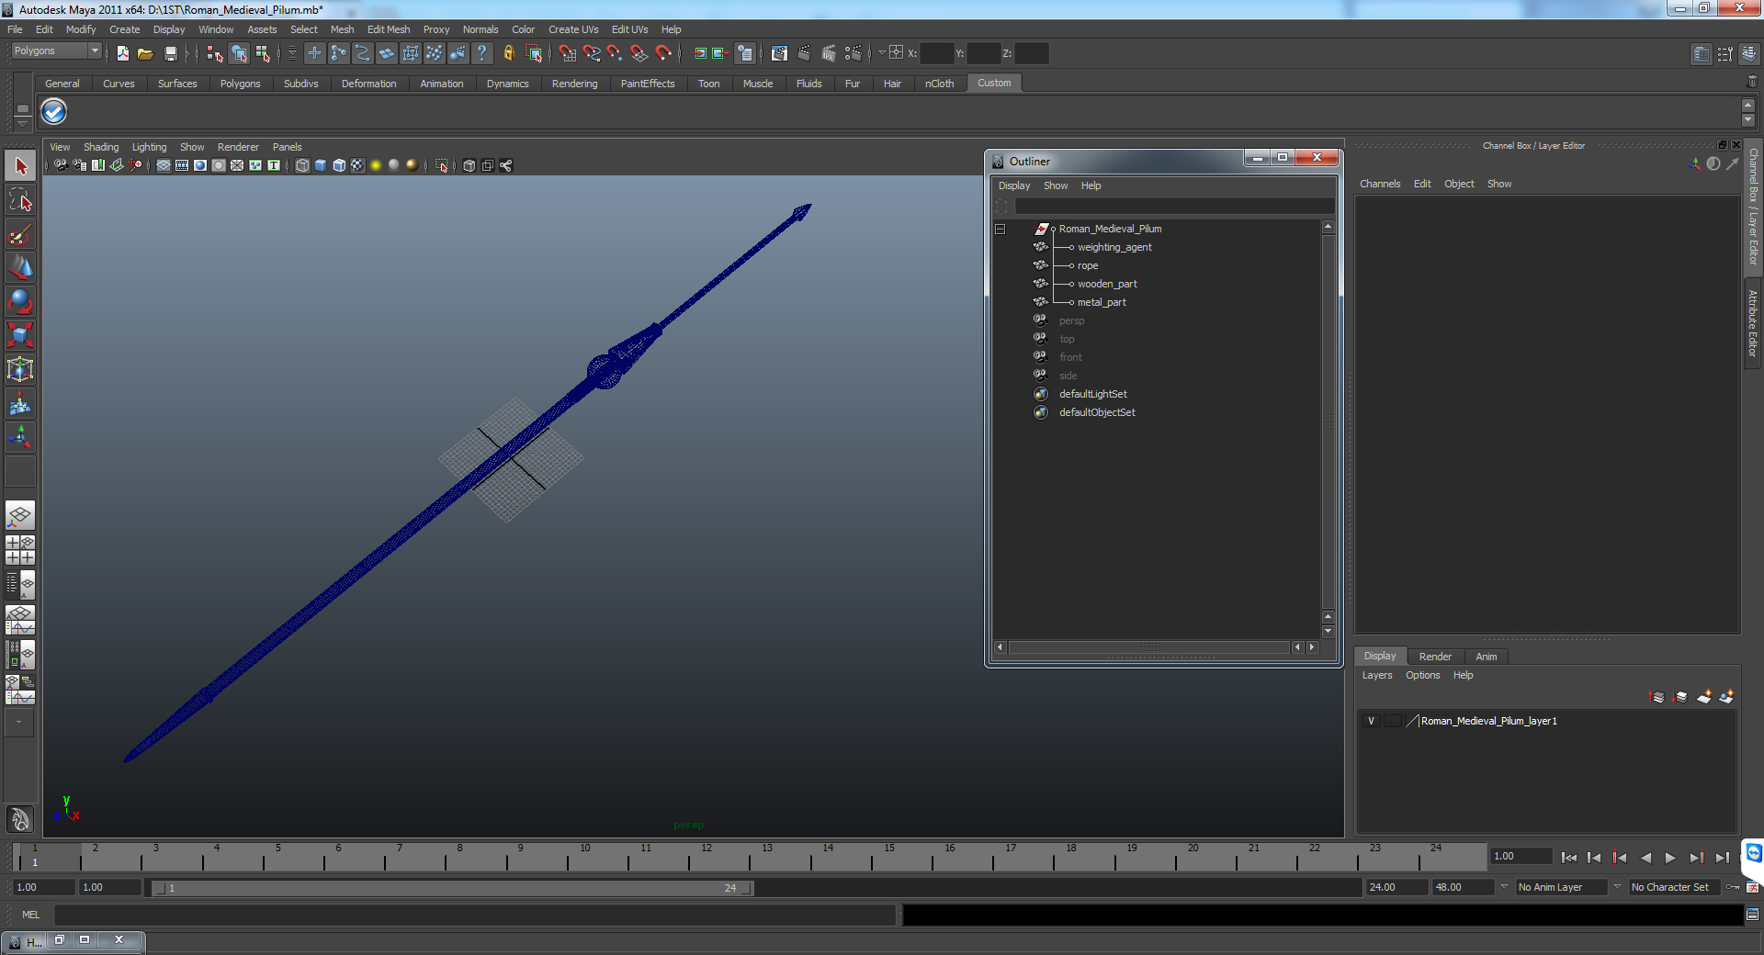
Task: Open the Polygons menu set dropdown
Action: [x=55, y=51]
